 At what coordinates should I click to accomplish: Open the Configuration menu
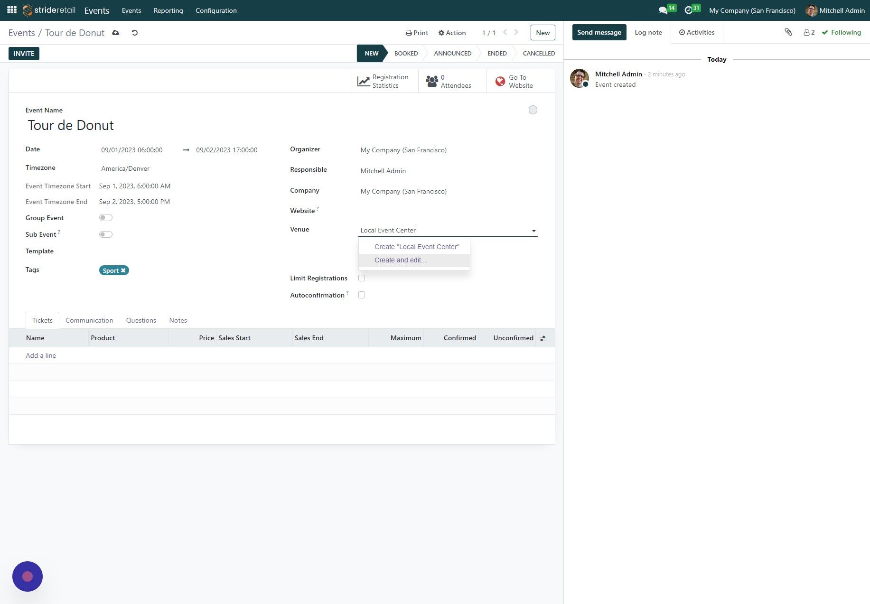216,10
